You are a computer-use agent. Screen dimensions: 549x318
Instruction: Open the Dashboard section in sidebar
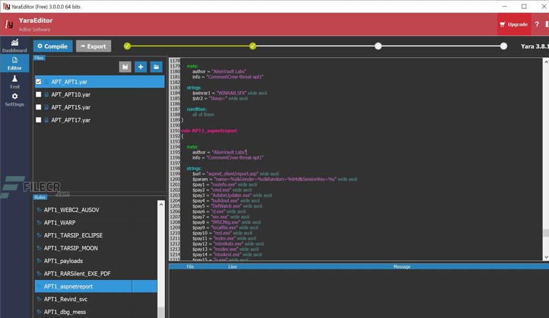[x=14, y=46]
